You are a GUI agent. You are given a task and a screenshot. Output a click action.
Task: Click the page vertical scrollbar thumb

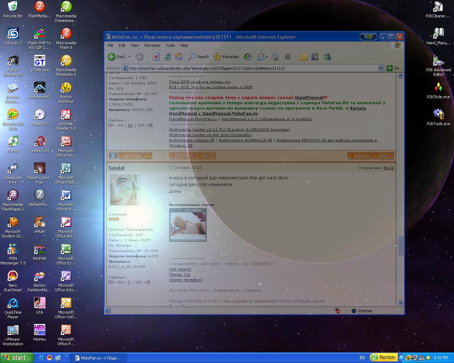[x=401, y=245]
